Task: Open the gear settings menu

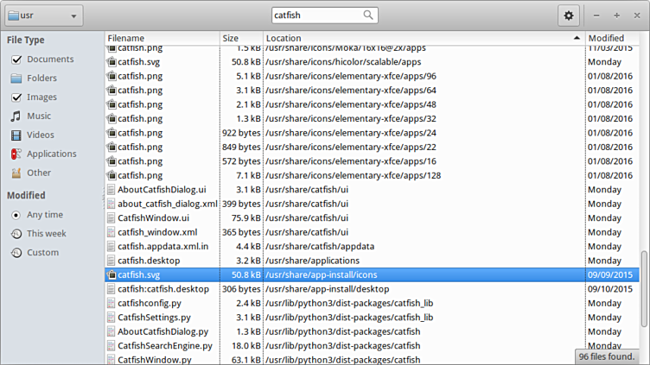Action: pyautogui.click(x=568, y=16)
